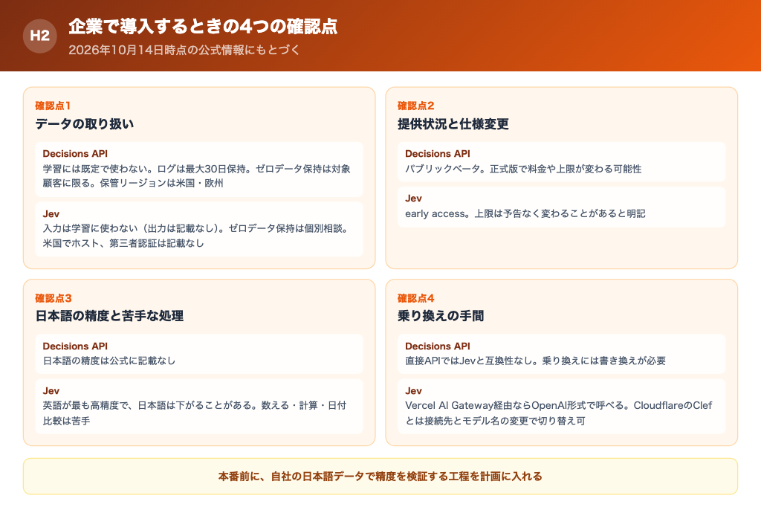The width and height of the screenshot is (761, 510).
Task: Click Decisions API heading under データの取り扱い
Action: [x=75, y=153]
